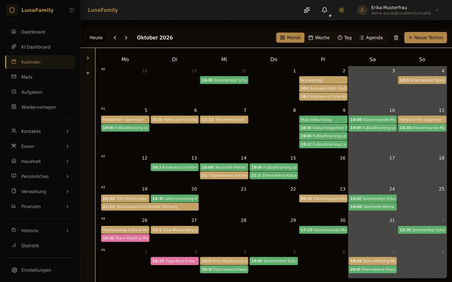Open the pink Team-Meeting event on October 26

pos(125,238)
